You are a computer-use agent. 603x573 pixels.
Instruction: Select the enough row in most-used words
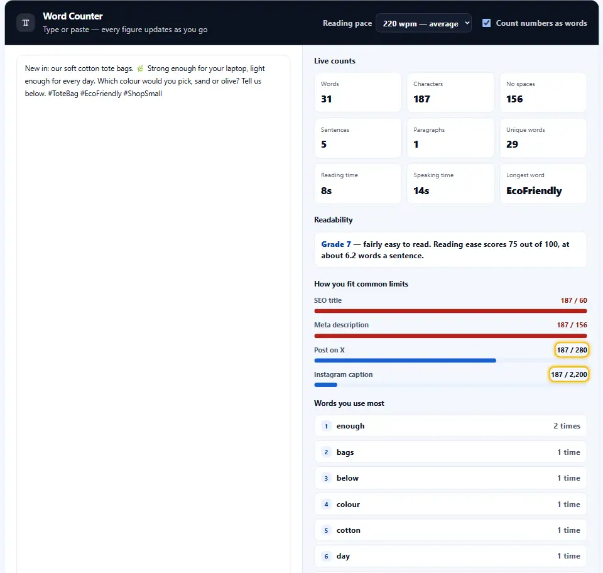pos(450,426)
